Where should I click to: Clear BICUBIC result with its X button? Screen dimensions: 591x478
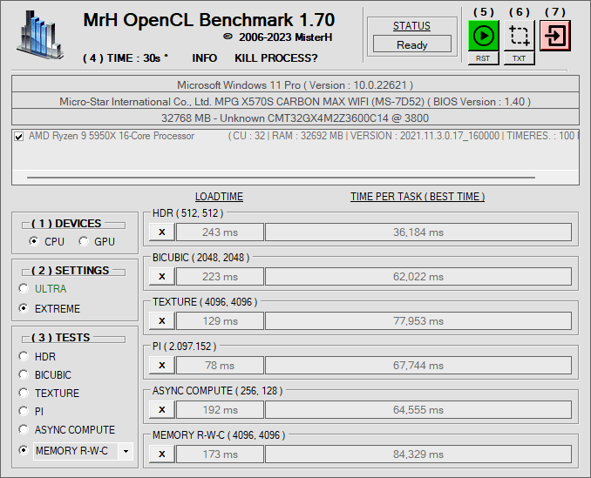point(162,277)
